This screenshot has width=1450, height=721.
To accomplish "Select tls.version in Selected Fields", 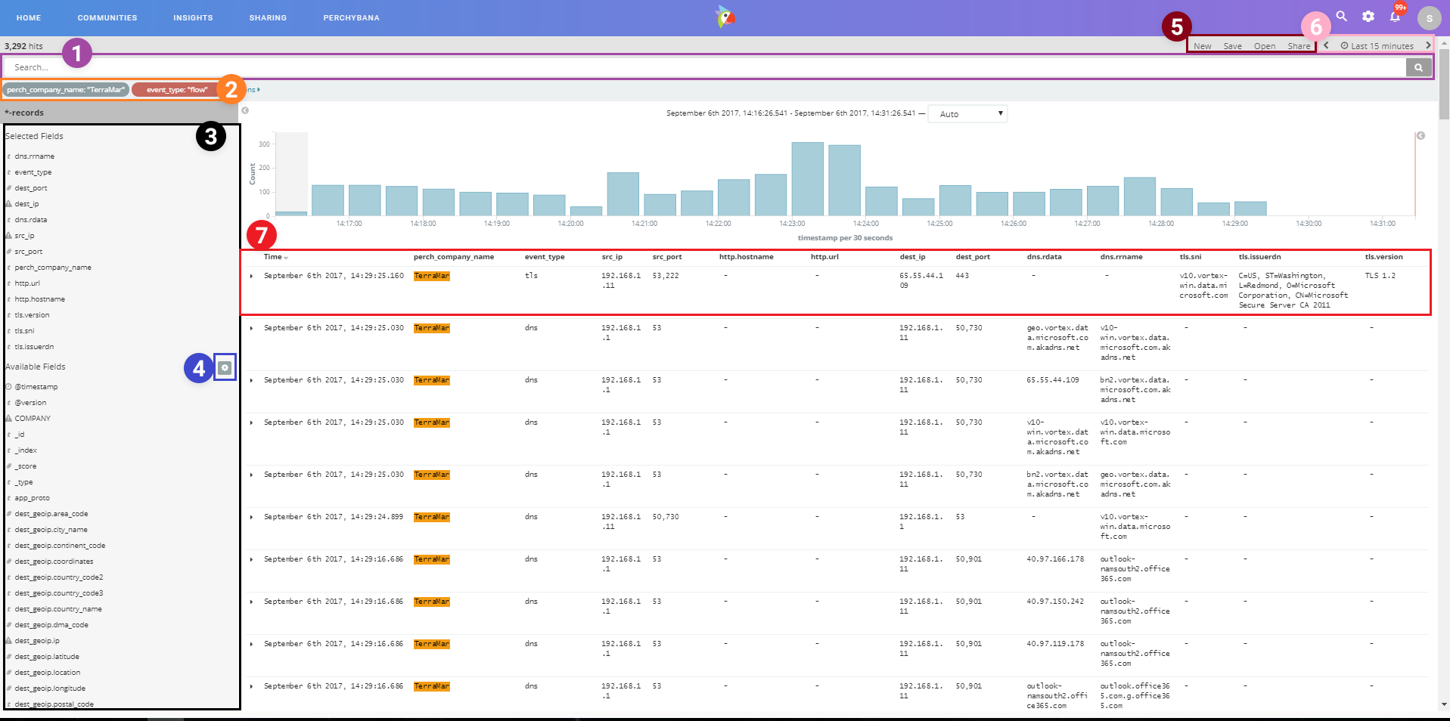I will [x=32, y=315].
